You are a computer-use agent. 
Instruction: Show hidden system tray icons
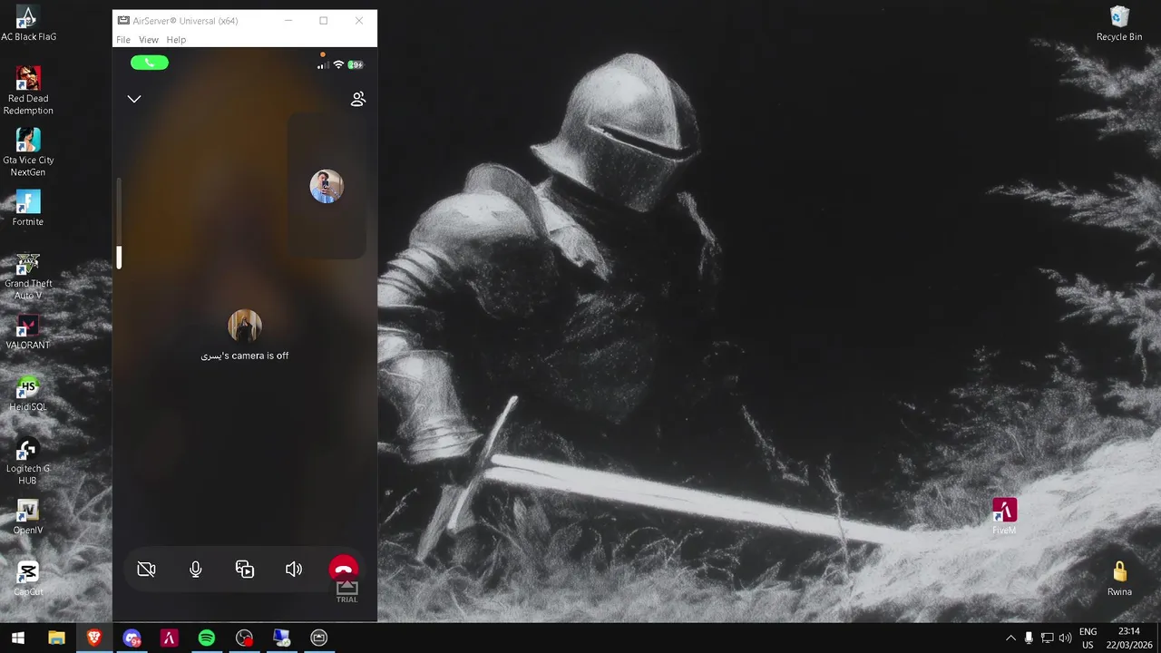[1010, 638]
